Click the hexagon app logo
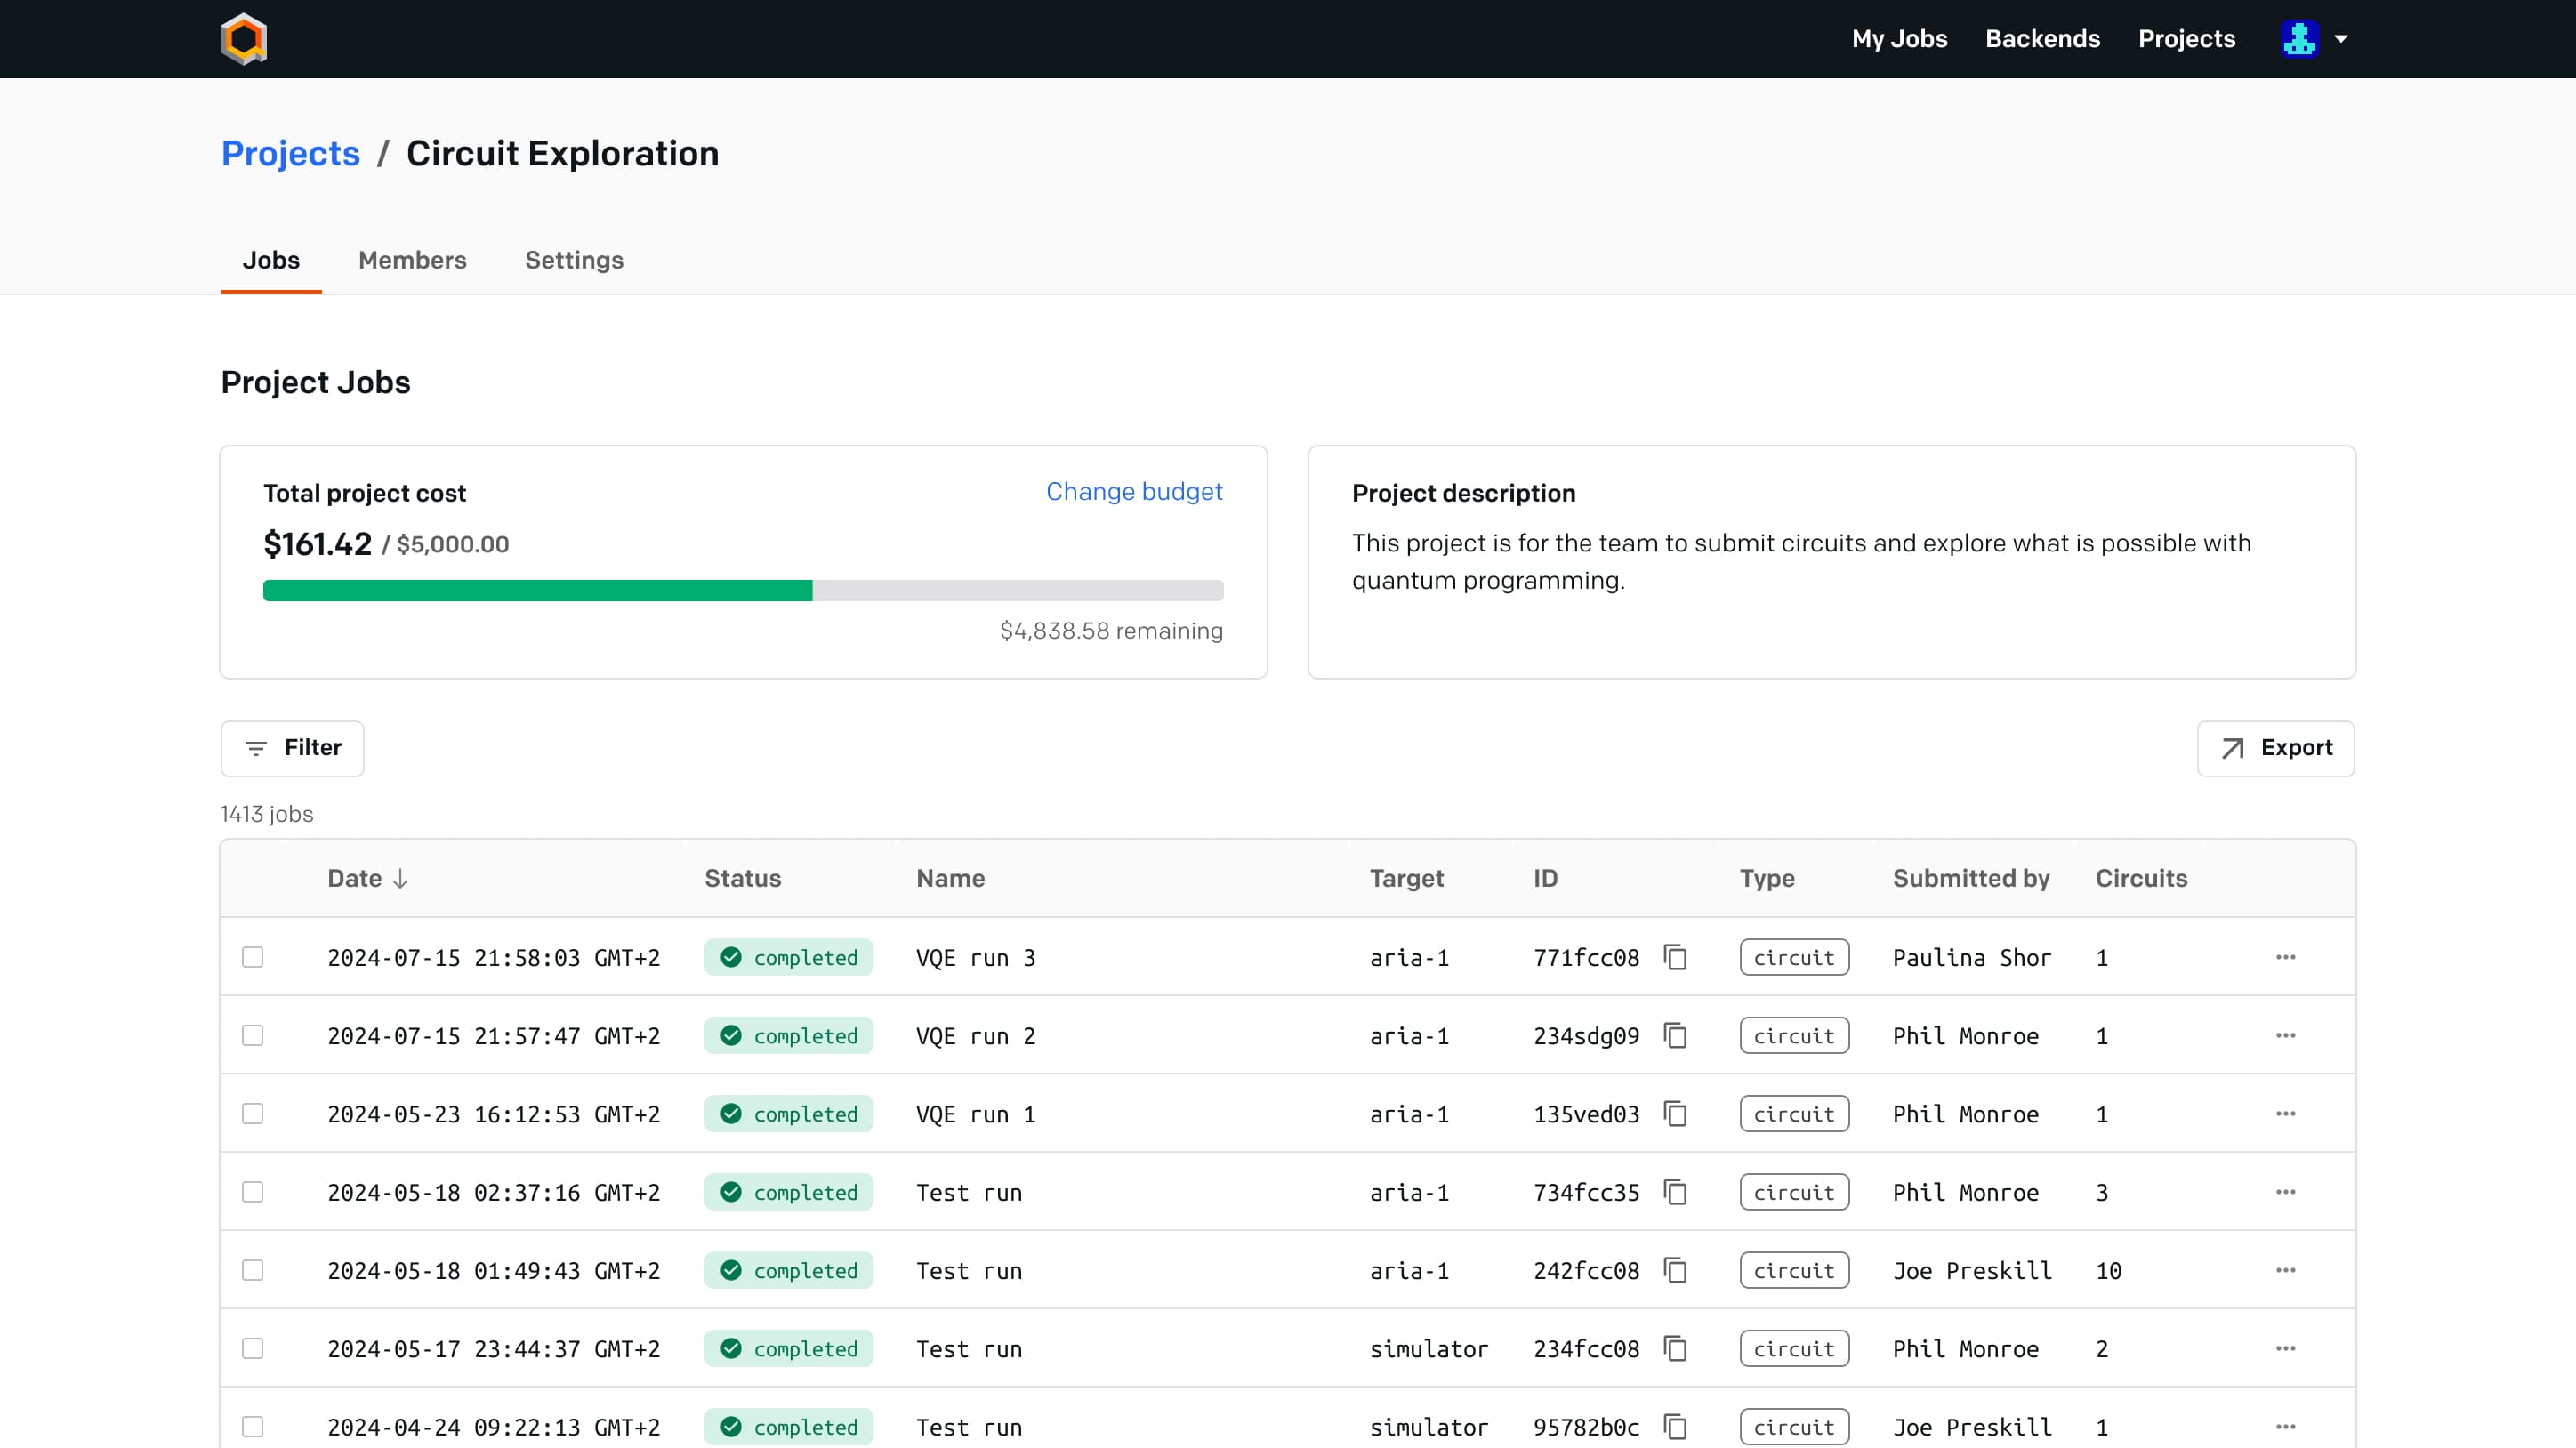 [243, 38]
